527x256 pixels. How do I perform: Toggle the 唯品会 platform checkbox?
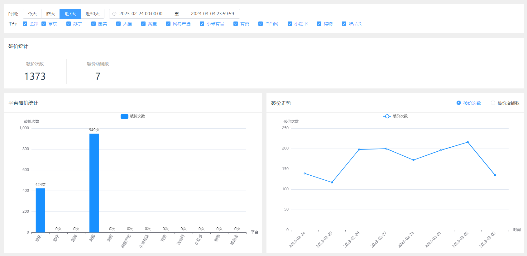click(x=344, y=24)
